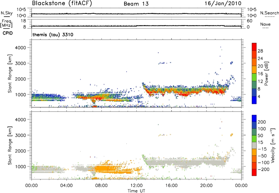Click the solid line sample under N.Sky
This screenshot has width=279, height=193.
click(x=7, y=16)
